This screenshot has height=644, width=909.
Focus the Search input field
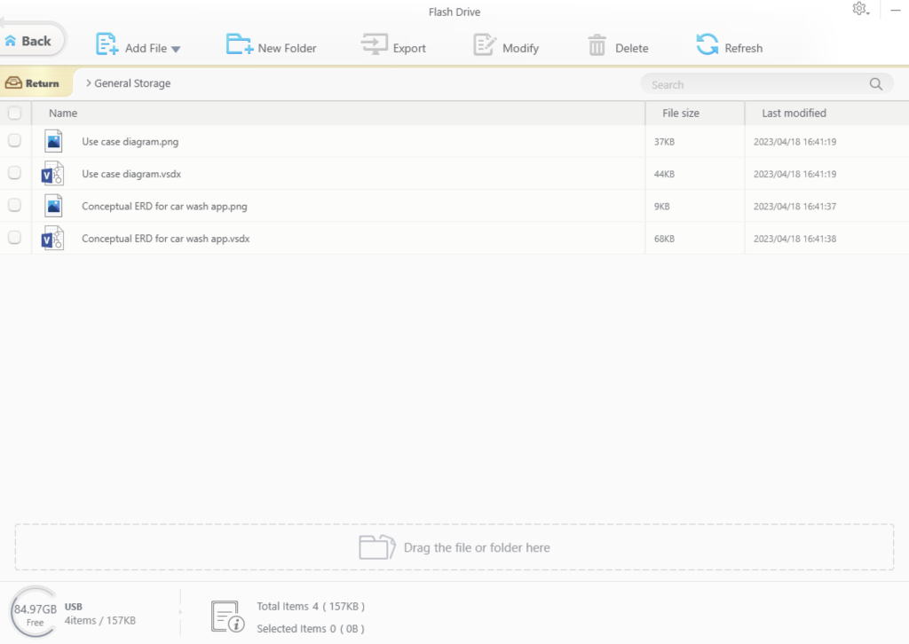(766, 84)
